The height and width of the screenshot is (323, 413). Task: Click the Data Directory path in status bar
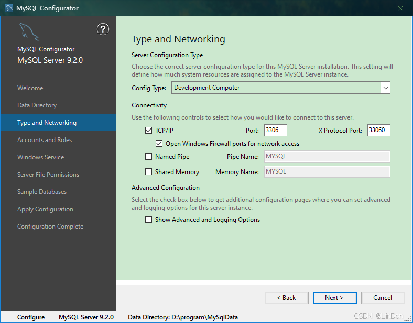(x=183, y=317)
